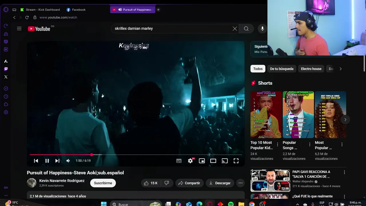This screenshot has width=366, height=206.
Task: Open options for Top 10 Most Popular short
Action: pos(277,144)
